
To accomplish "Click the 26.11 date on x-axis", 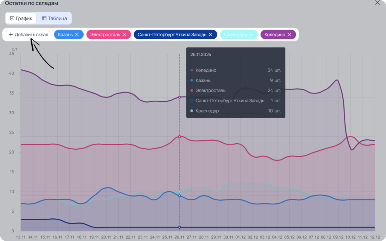I will click(x=179, y=237).
